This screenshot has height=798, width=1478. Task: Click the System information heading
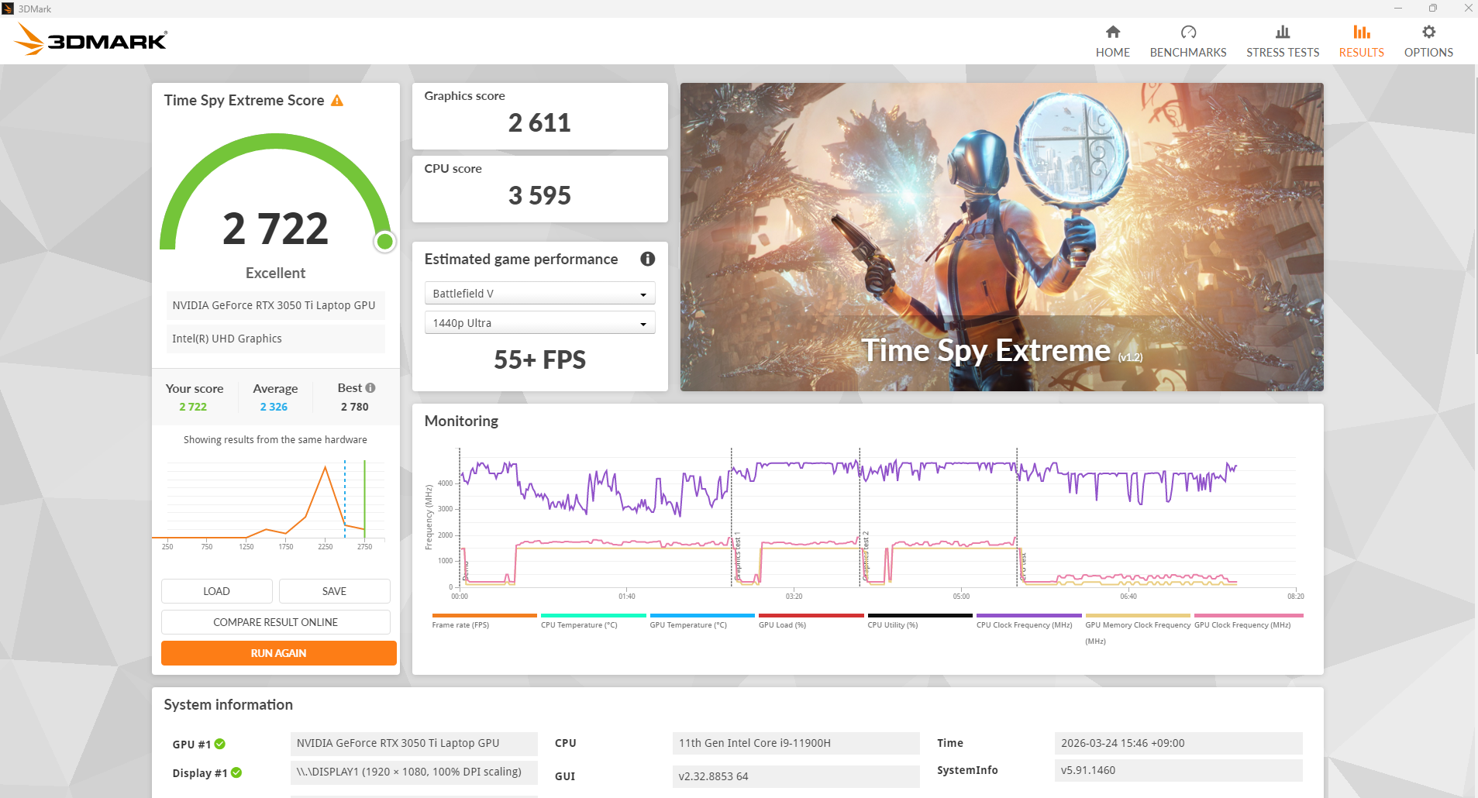[x=229, y=704]
